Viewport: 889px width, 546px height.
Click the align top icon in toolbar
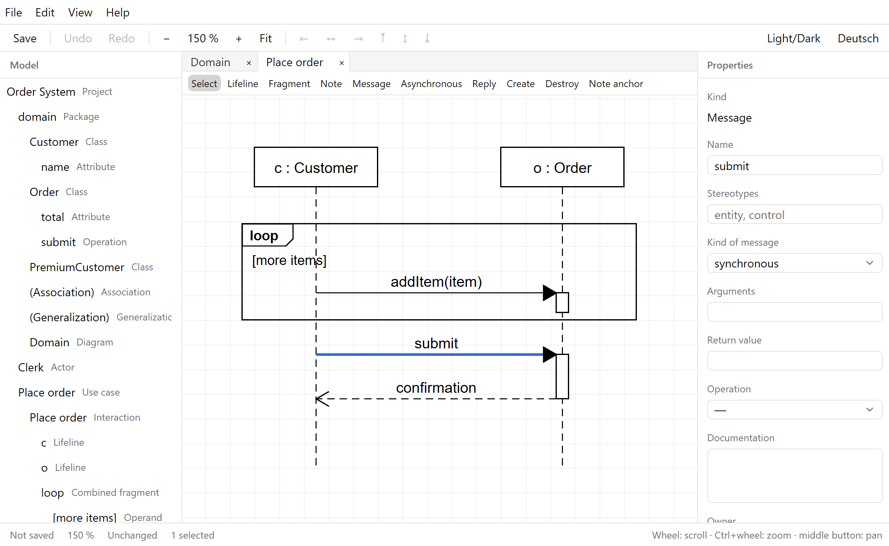(x=383, y=38)
